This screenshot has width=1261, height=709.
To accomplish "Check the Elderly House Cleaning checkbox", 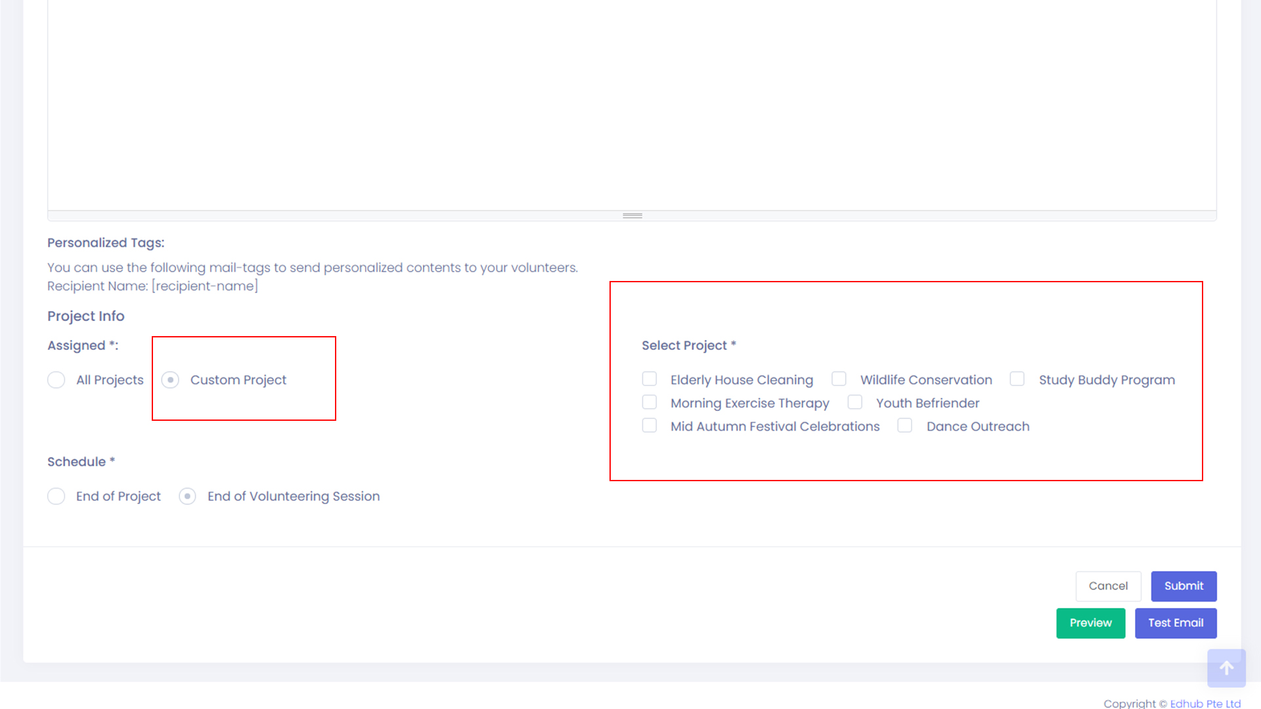I will click(x=650, y=379).
